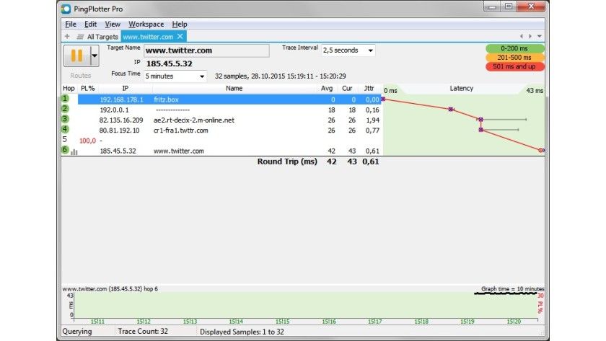The width and height of the screenshot is (606, 341).
Task: Click the IP column header
Action: pyautogui.click(x=126, y=89)
